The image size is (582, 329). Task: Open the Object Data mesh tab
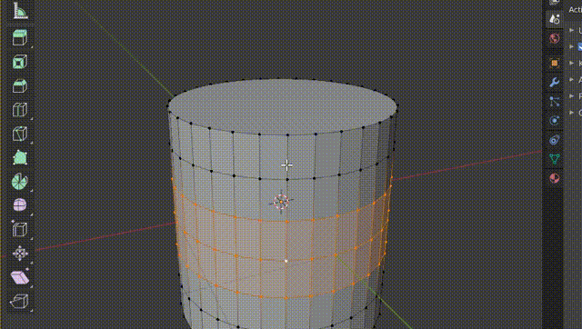tap(554, 159)
